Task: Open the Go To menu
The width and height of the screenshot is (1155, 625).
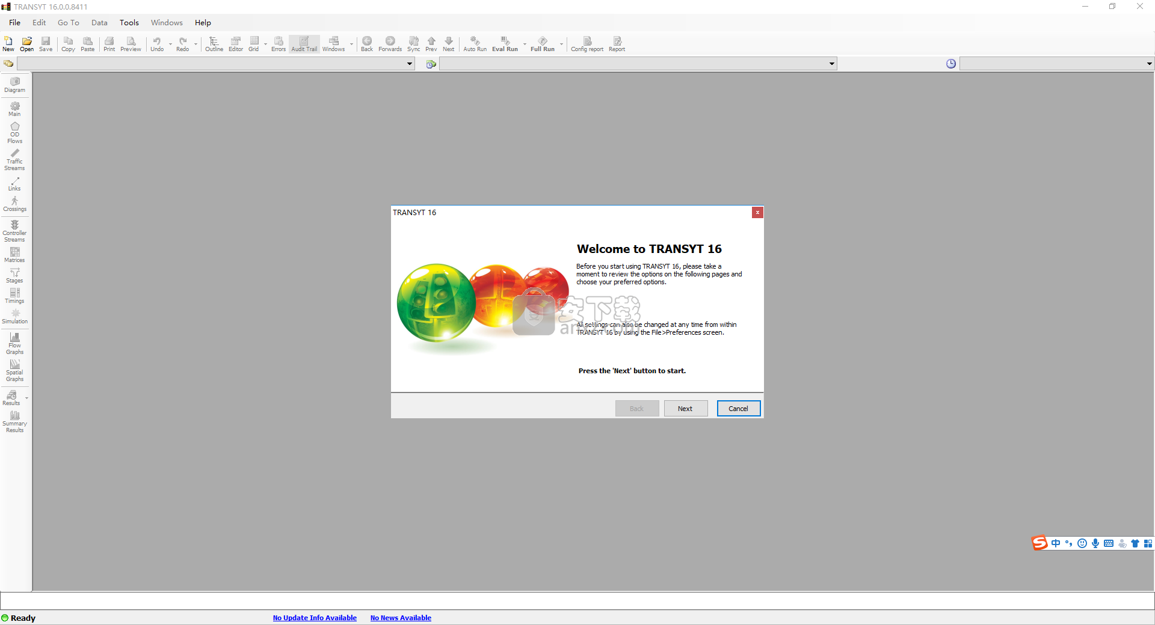Action: [x=69, y=23]
